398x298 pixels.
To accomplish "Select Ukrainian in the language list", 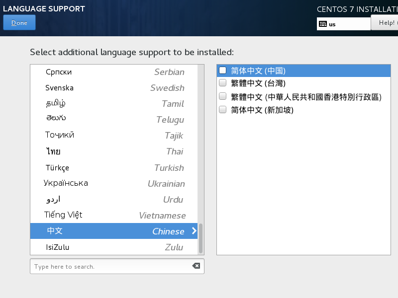I will 114,183.
